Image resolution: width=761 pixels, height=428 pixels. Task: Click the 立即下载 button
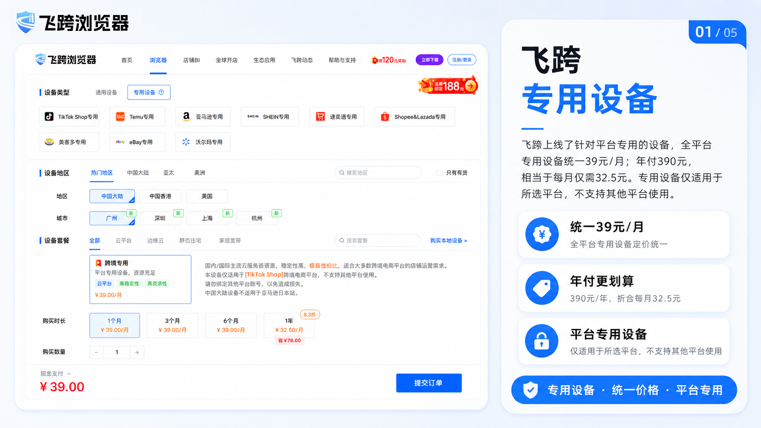click(x=430, y=60)
